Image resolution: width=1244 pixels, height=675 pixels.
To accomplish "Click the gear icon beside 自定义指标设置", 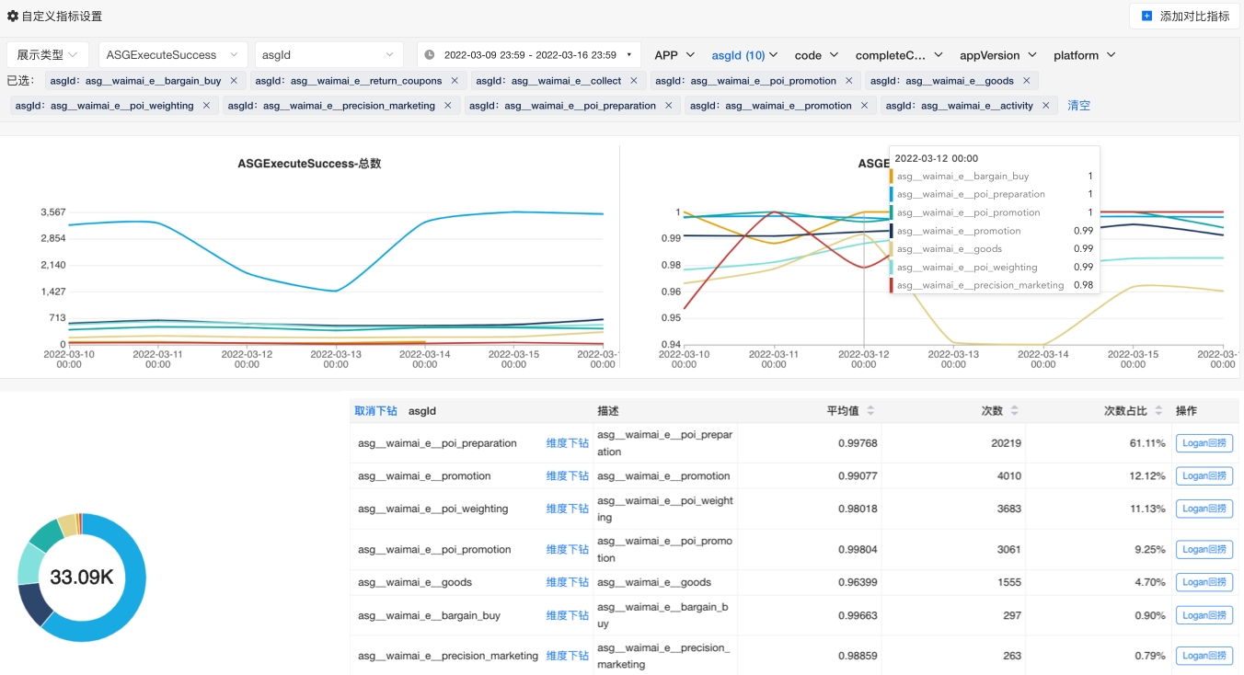I will (13, 17).
